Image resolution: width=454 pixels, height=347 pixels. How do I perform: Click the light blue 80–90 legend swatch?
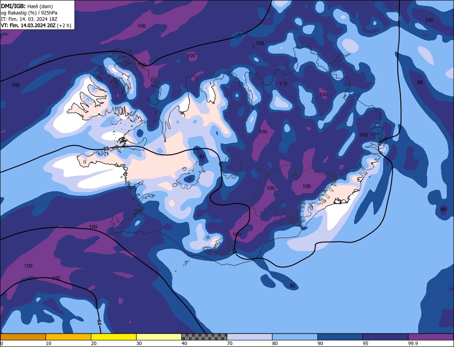(x=295, y=337)
